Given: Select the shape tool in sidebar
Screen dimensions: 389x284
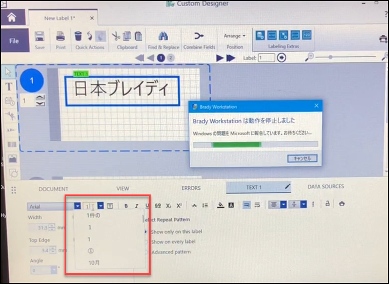Looking at the screenshot, I should tap(13, 173).
